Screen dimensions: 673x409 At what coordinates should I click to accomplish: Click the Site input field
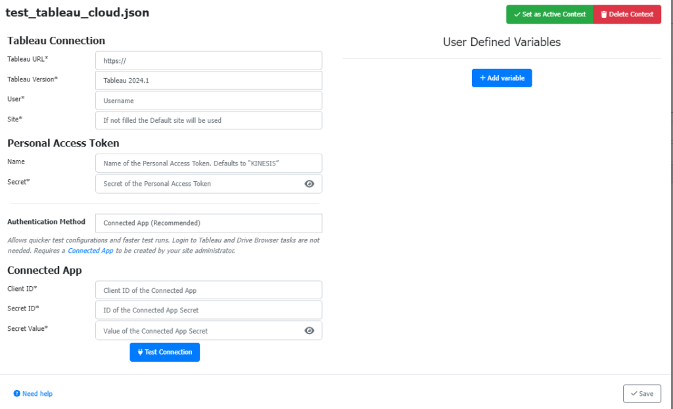coord(208,121)
